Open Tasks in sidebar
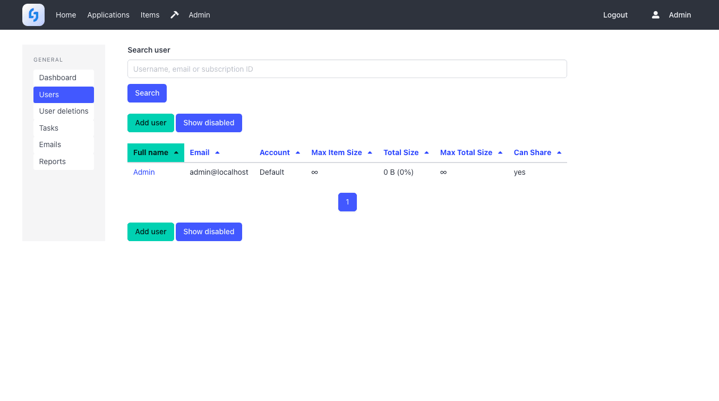Image resolution: width=719 pixels, height=401 pixels. click(x=64, y=128)
